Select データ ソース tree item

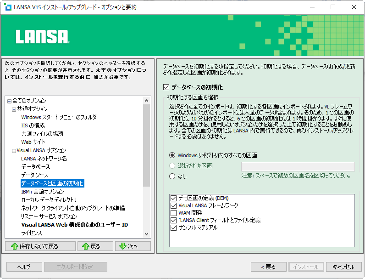click(35, 175)
